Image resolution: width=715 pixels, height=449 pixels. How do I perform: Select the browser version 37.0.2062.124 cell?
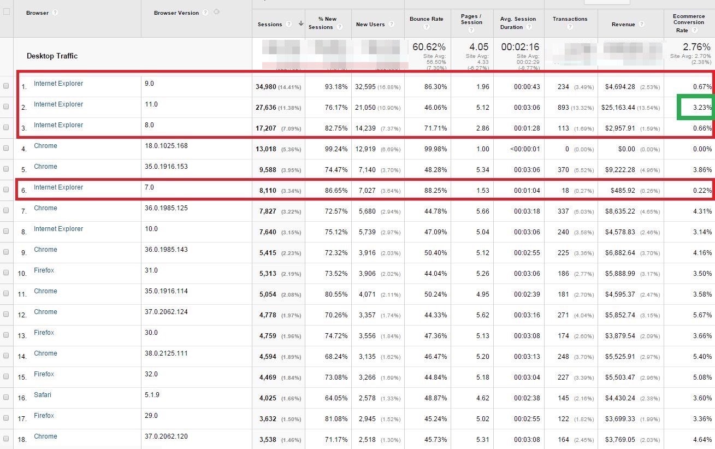click(x=166, y=312)
